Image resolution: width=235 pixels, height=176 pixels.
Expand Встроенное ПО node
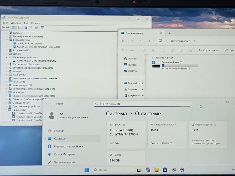coord(7,50)
